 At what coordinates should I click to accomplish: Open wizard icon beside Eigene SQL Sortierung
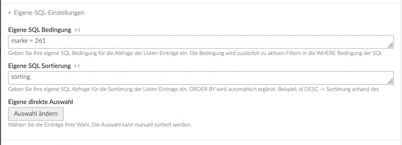tap(77, 66)
